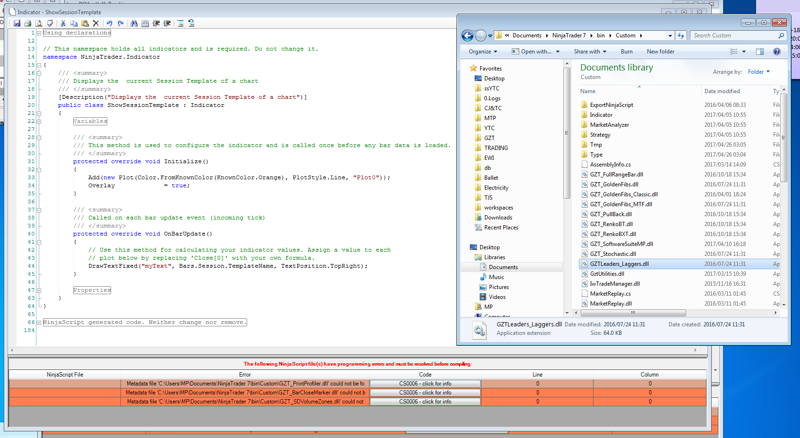
Task: Click CS0006 info button for GZT_PrintProfiler error
Action: pyautogui.click(x=425, y=384)
